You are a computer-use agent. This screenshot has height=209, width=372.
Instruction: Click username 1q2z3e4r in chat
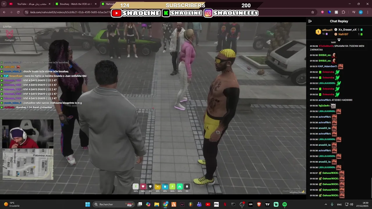(x=324, y=106)
